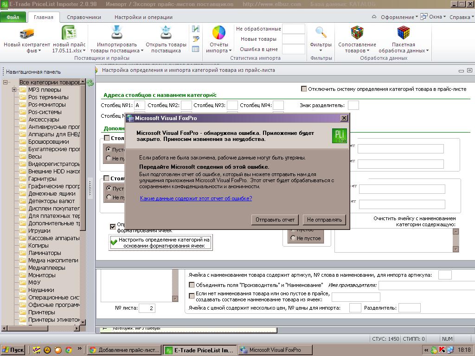Click the Import supplier goods icon
Screen dimensions: 475x356
point(116,33)
